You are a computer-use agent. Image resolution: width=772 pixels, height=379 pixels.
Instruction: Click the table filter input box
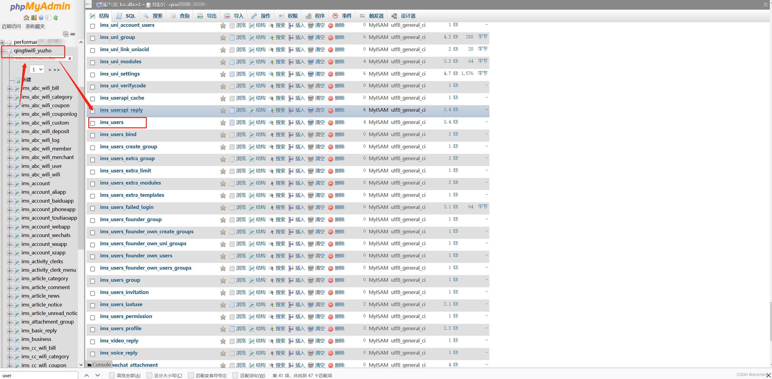40,58
